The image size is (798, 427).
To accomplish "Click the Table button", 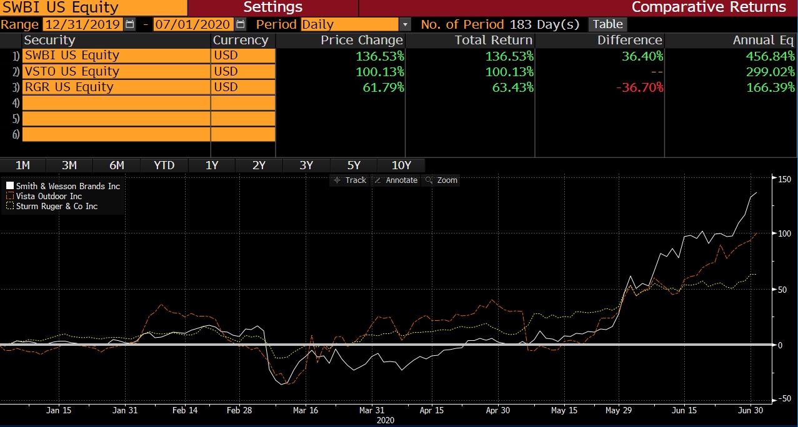I will click(608, 24).
